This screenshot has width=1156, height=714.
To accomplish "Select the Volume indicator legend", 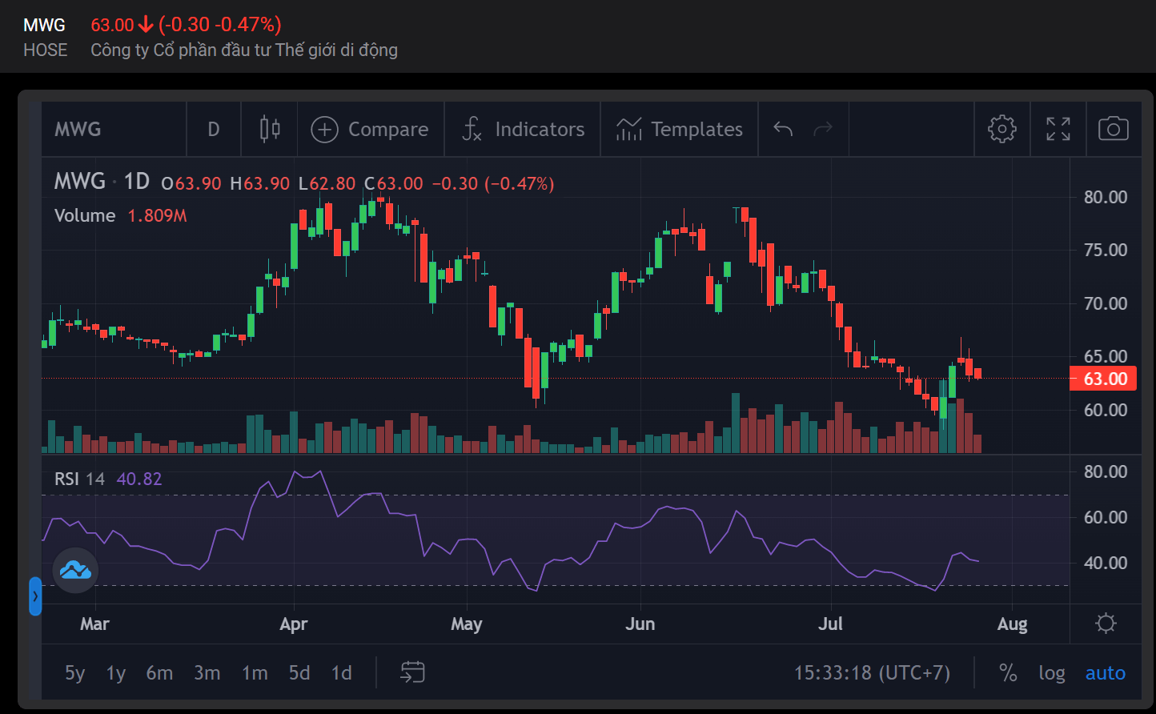I will click(x=85, y=215).
